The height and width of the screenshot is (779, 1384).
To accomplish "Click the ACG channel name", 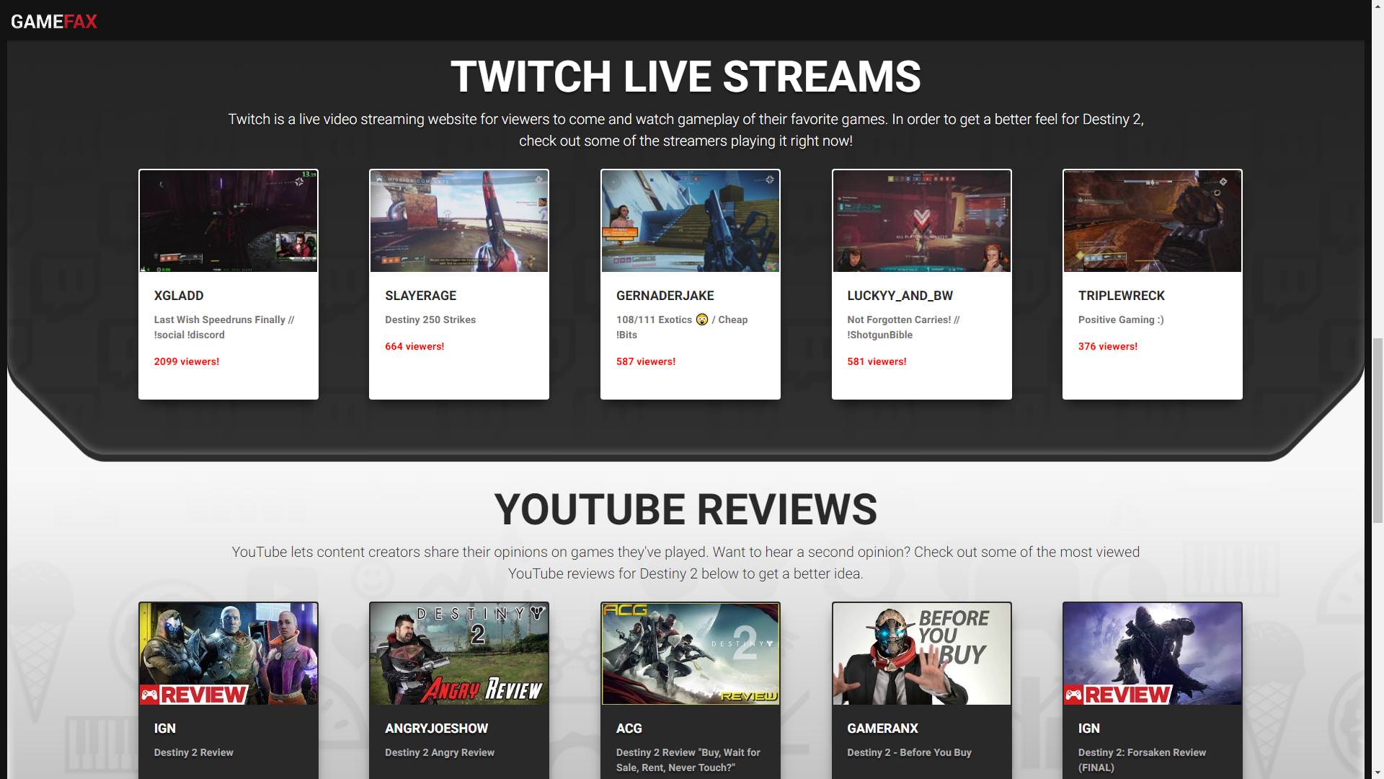I will pos(629,729).
